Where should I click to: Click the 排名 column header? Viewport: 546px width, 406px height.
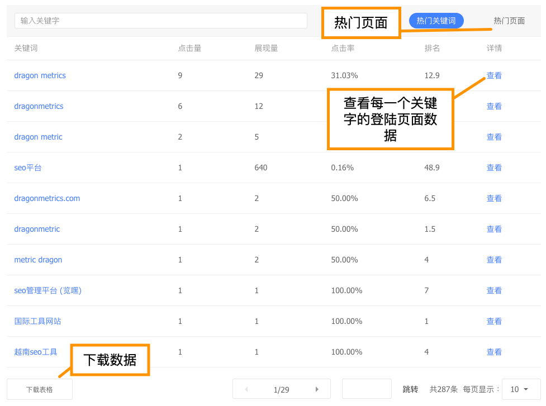(432, 48)
